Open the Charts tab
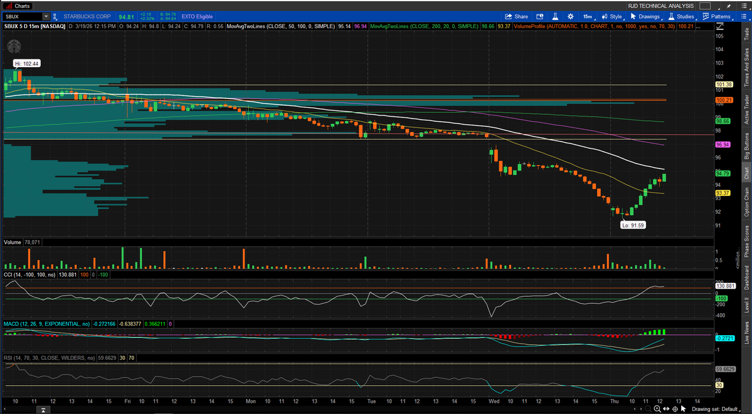Viewport: 752px width, 414px height. [18, 6]
